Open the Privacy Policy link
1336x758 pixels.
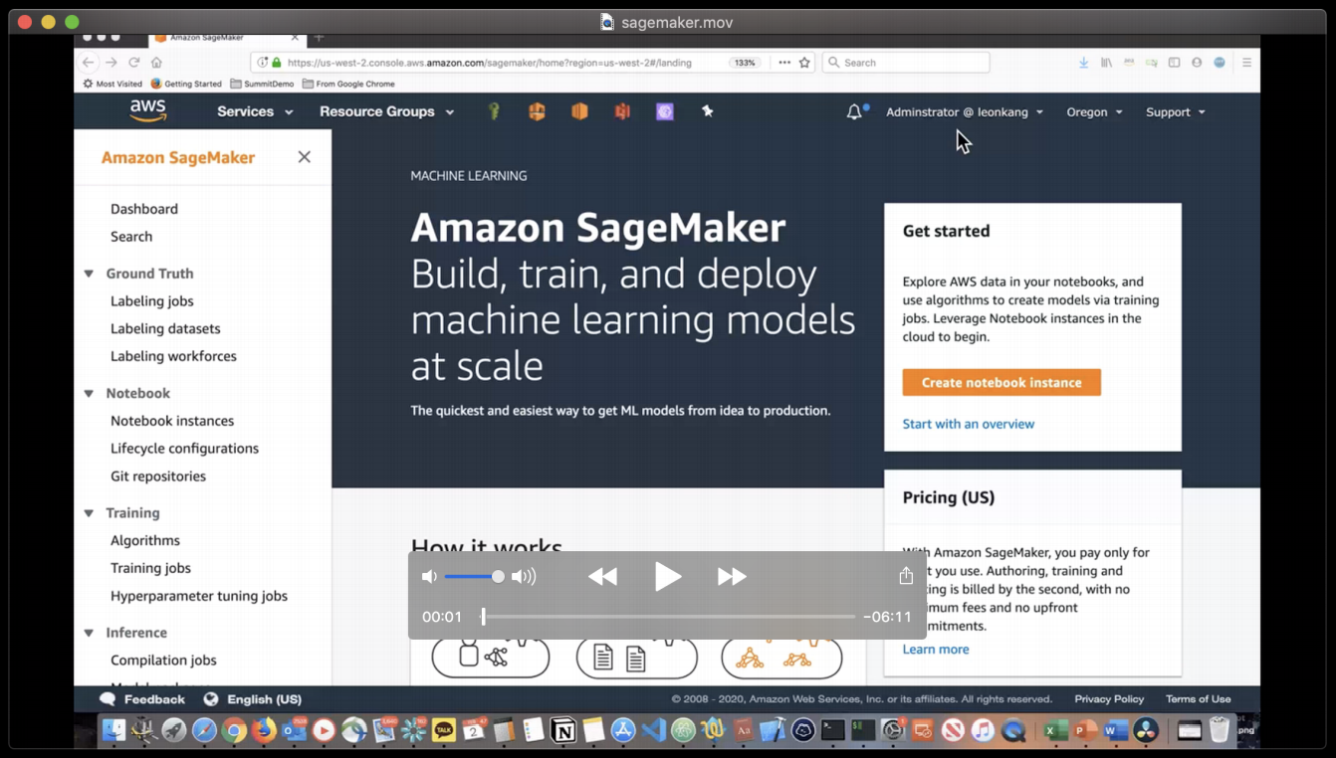(1109, 699)
